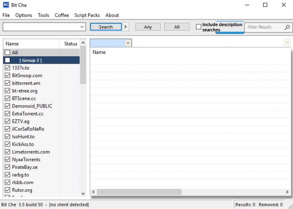Viewport: 293px width, 209px height.
Task: Click the Bit Che app icon in title bar
Action: (6, 5)
